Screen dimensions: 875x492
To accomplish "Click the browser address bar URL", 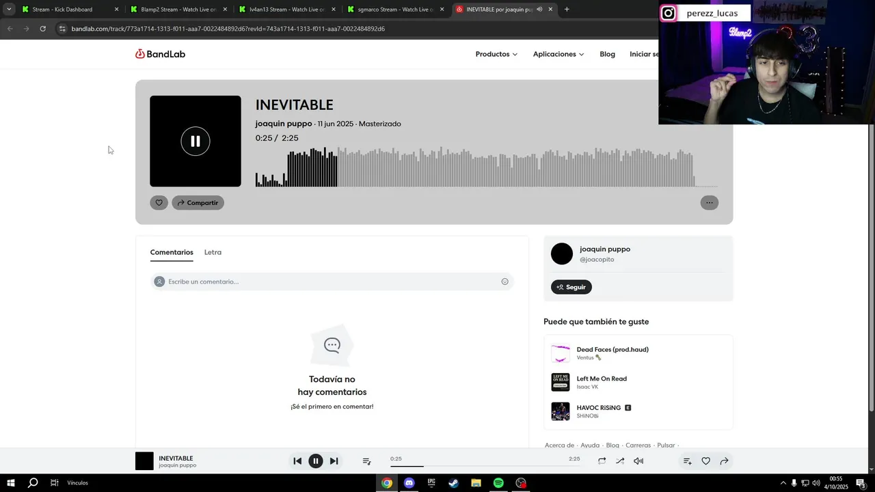I will pos(228,29).
